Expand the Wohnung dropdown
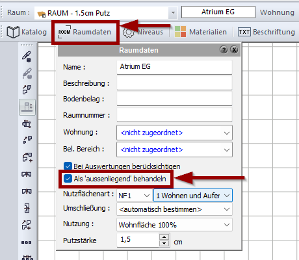 coord(174,133)
